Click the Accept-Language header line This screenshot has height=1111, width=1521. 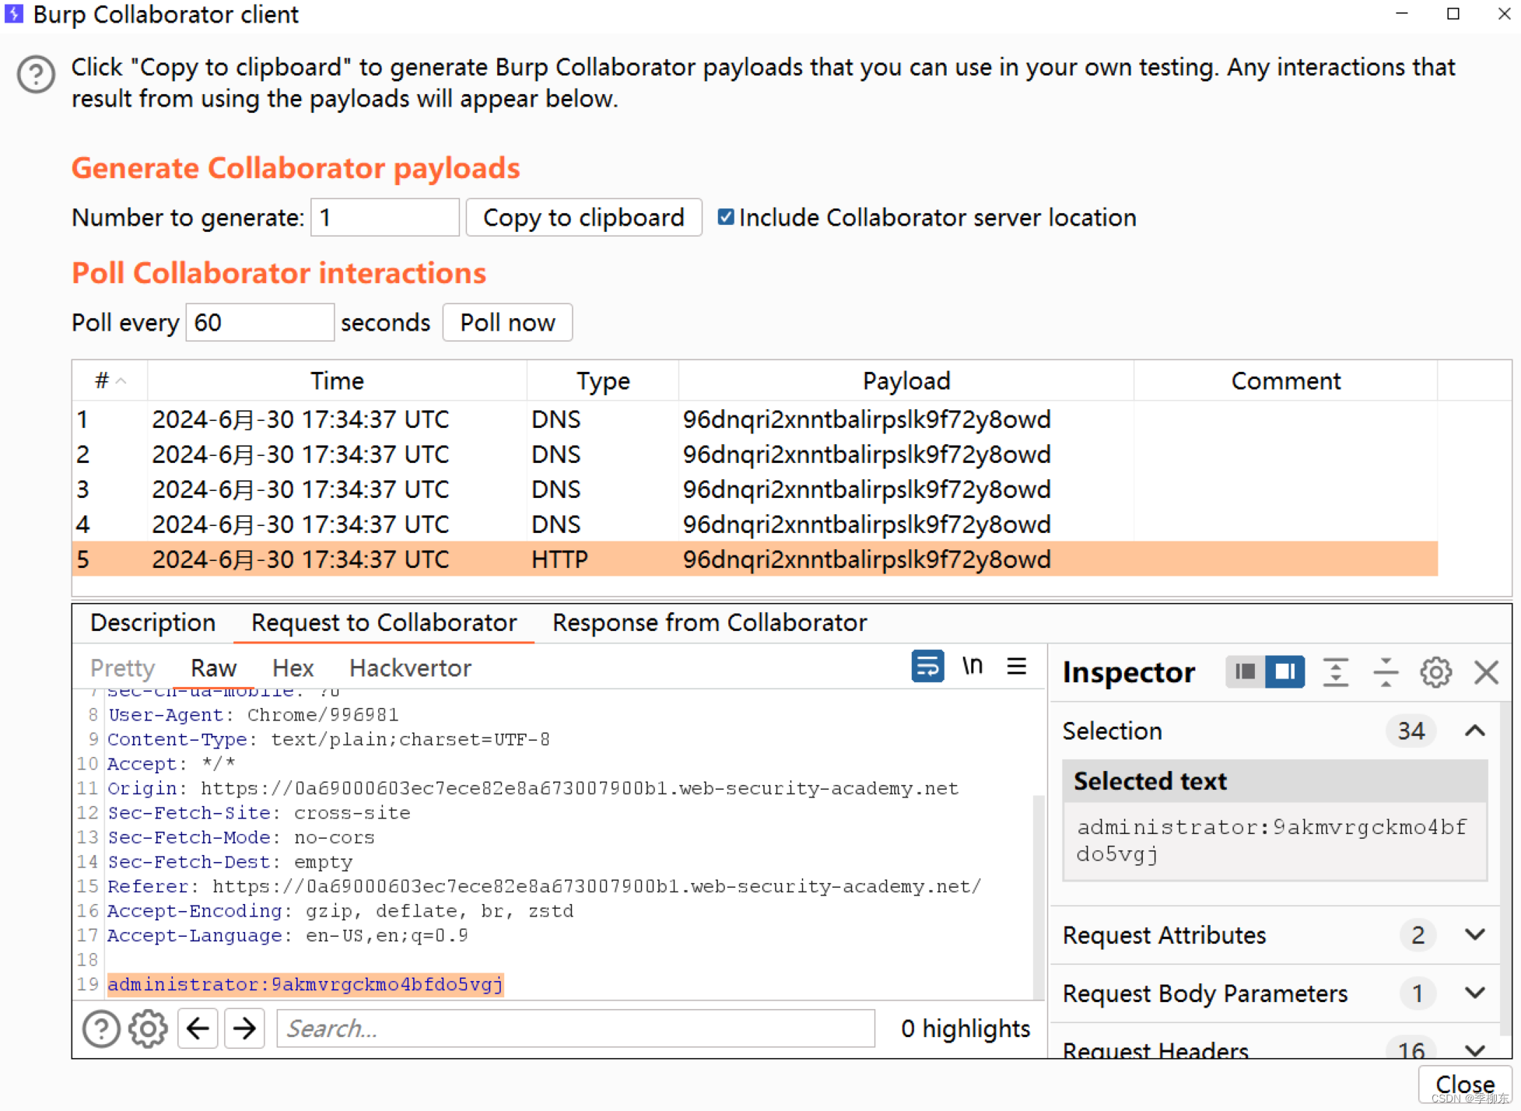pyautogui.click(x=287, y=935)
